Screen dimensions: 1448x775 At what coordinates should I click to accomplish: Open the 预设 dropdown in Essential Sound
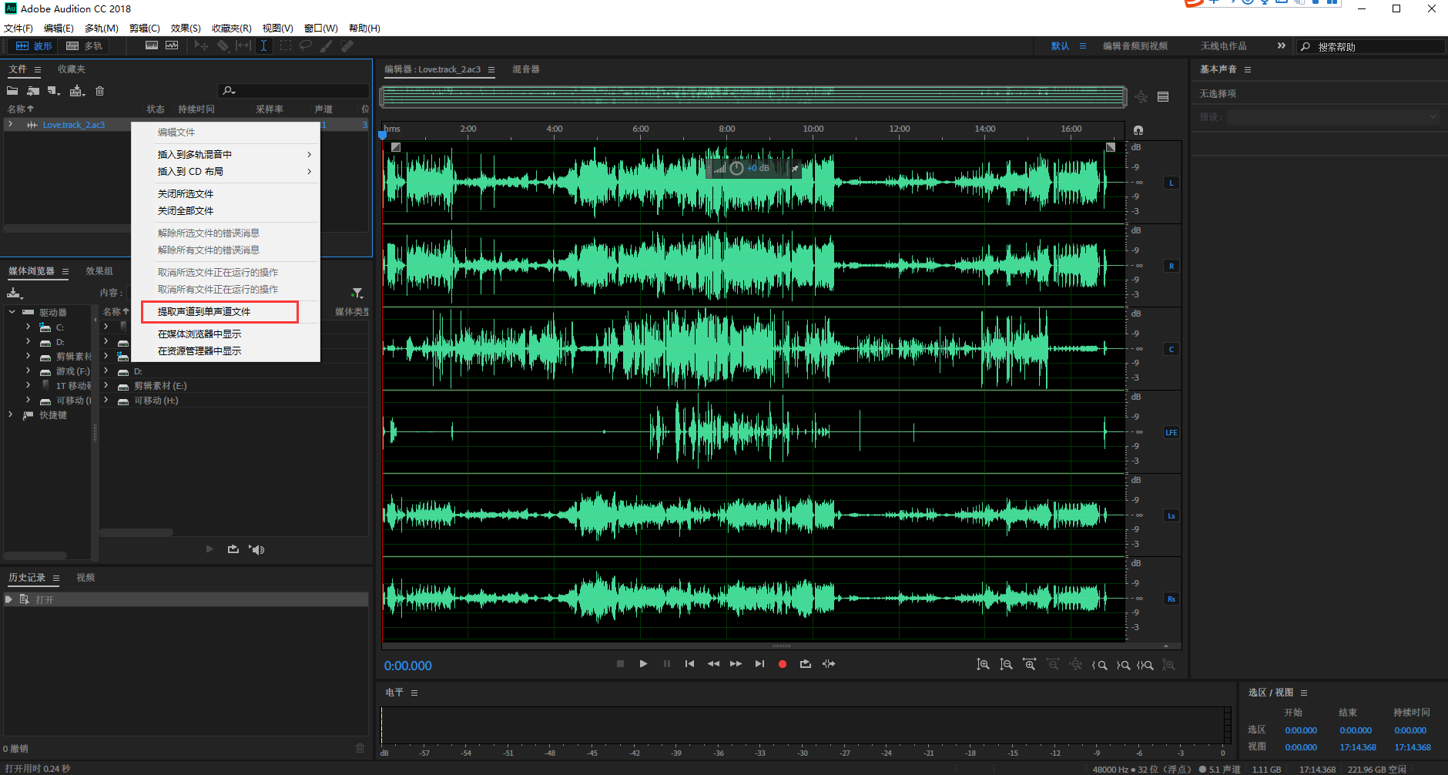(1333, 117)
